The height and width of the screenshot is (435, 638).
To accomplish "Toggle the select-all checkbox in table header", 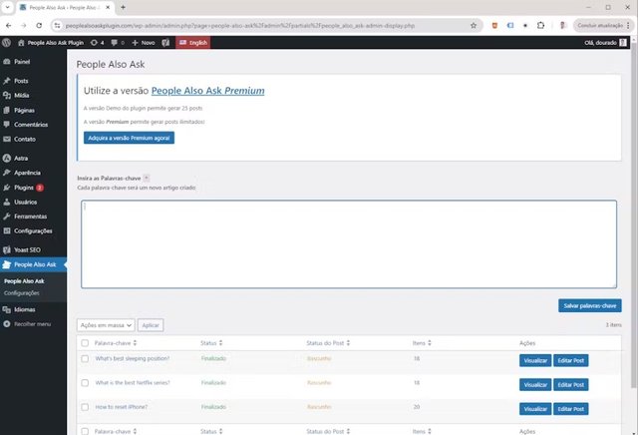I will [85, 343].
